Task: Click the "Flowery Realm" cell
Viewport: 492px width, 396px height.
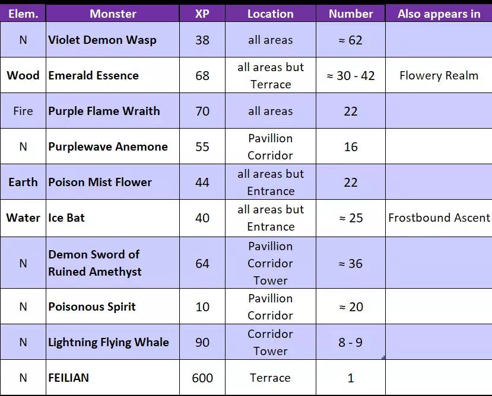Action: pyautogui.click(x=439, y=75)
